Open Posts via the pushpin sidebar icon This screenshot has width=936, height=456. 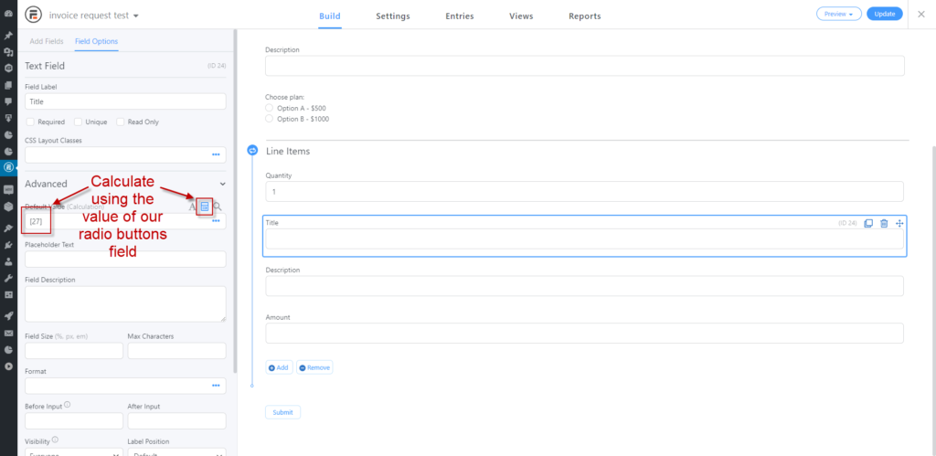[x=8, y=36]
